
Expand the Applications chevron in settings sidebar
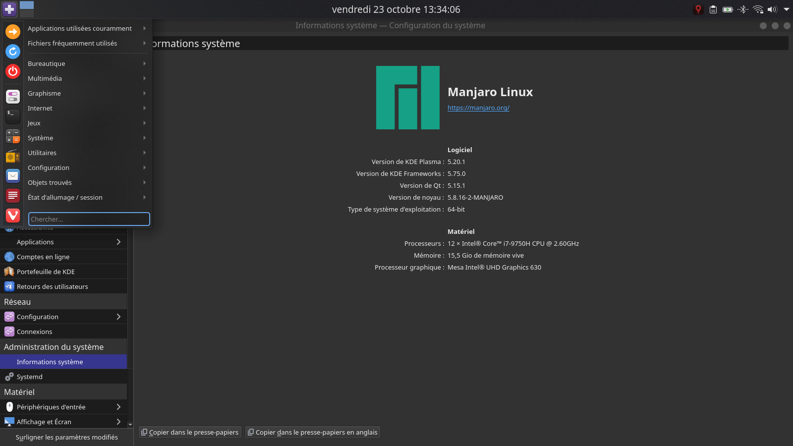[x=118, y=242]
